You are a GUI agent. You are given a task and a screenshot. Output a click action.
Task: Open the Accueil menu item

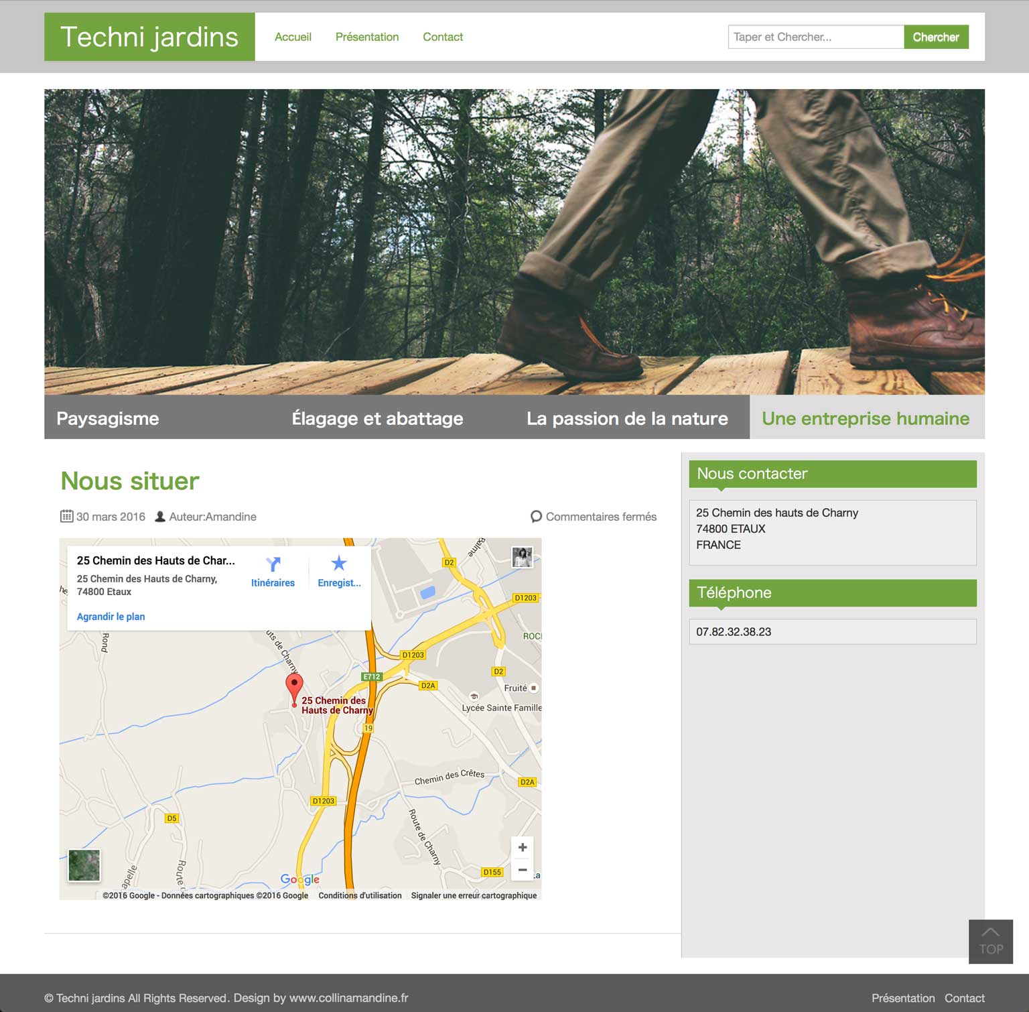click(293, 37)
